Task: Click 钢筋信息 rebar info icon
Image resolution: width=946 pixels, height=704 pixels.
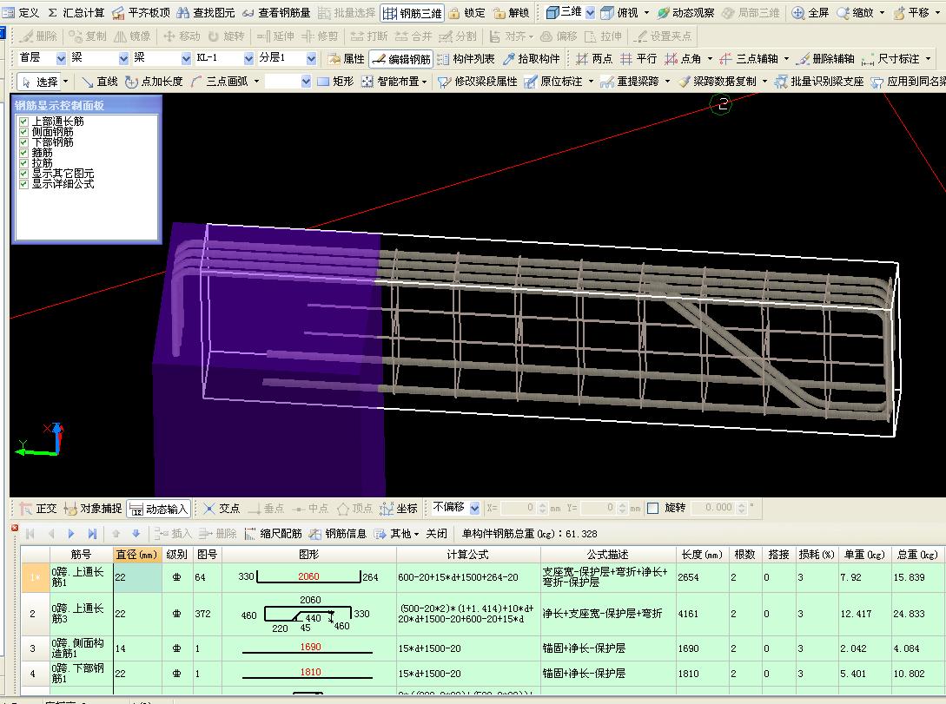Action: click(x=338, y=533)
